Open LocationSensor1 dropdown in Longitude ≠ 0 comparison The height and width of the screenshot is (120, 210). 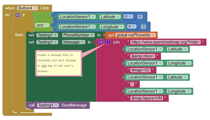pos(77,27)
